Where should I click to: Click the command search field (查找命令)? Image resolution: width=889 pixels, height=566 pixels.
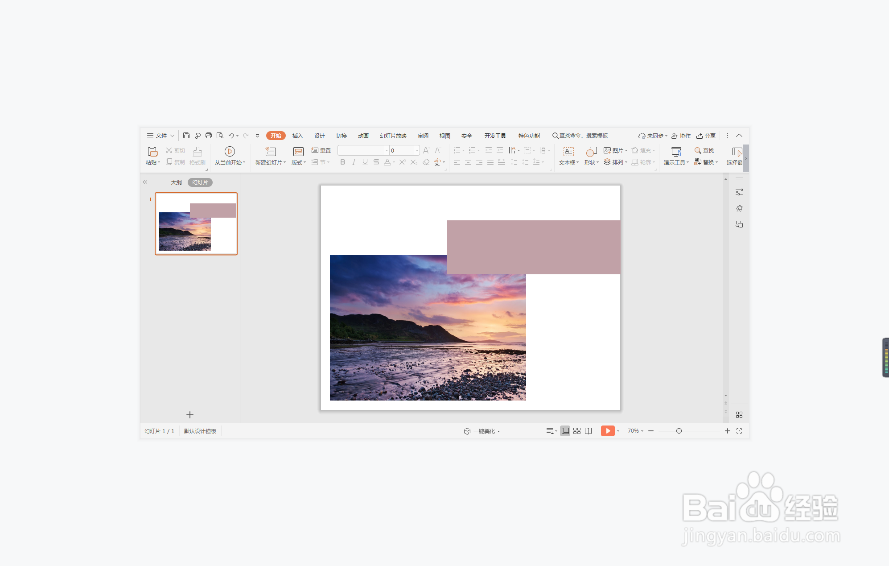pyautogui.click(x=580, y=136)
